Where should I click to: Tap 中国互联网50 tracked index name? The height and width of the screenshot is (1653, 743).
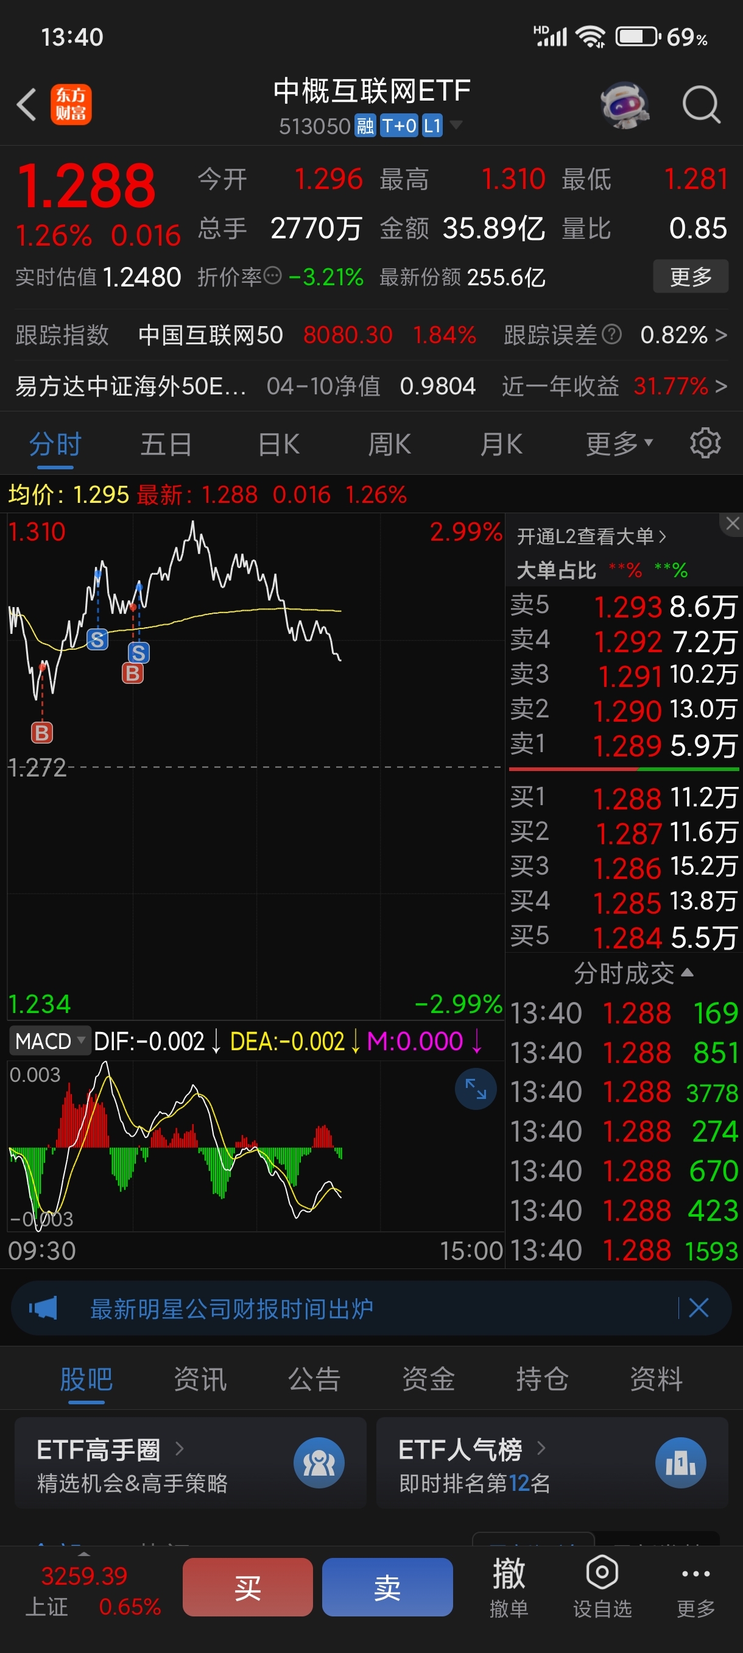210,335
